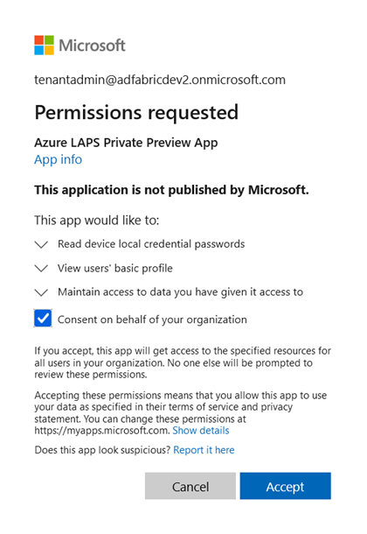Click the Show details link
The image size is (367, 534).
tap(201, 431)
